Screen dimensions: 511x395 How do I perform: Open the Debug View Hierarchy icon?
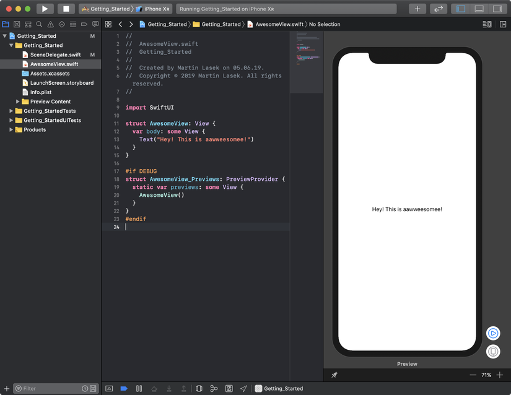point(199,389)
